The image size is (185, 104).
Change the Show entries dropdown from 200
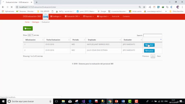[30, 35]
